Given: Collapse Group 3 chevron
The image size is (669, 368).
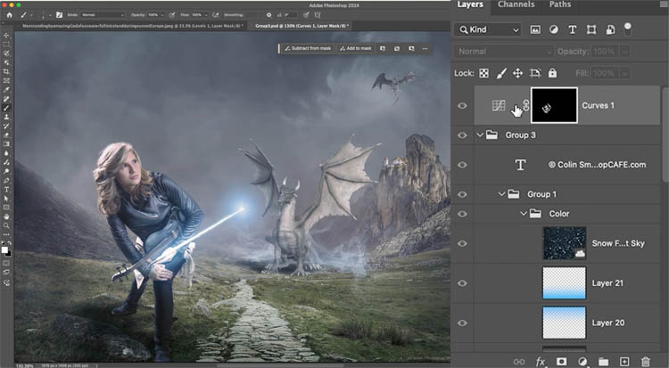Looking at the screenshot, I should pos(480,135).
